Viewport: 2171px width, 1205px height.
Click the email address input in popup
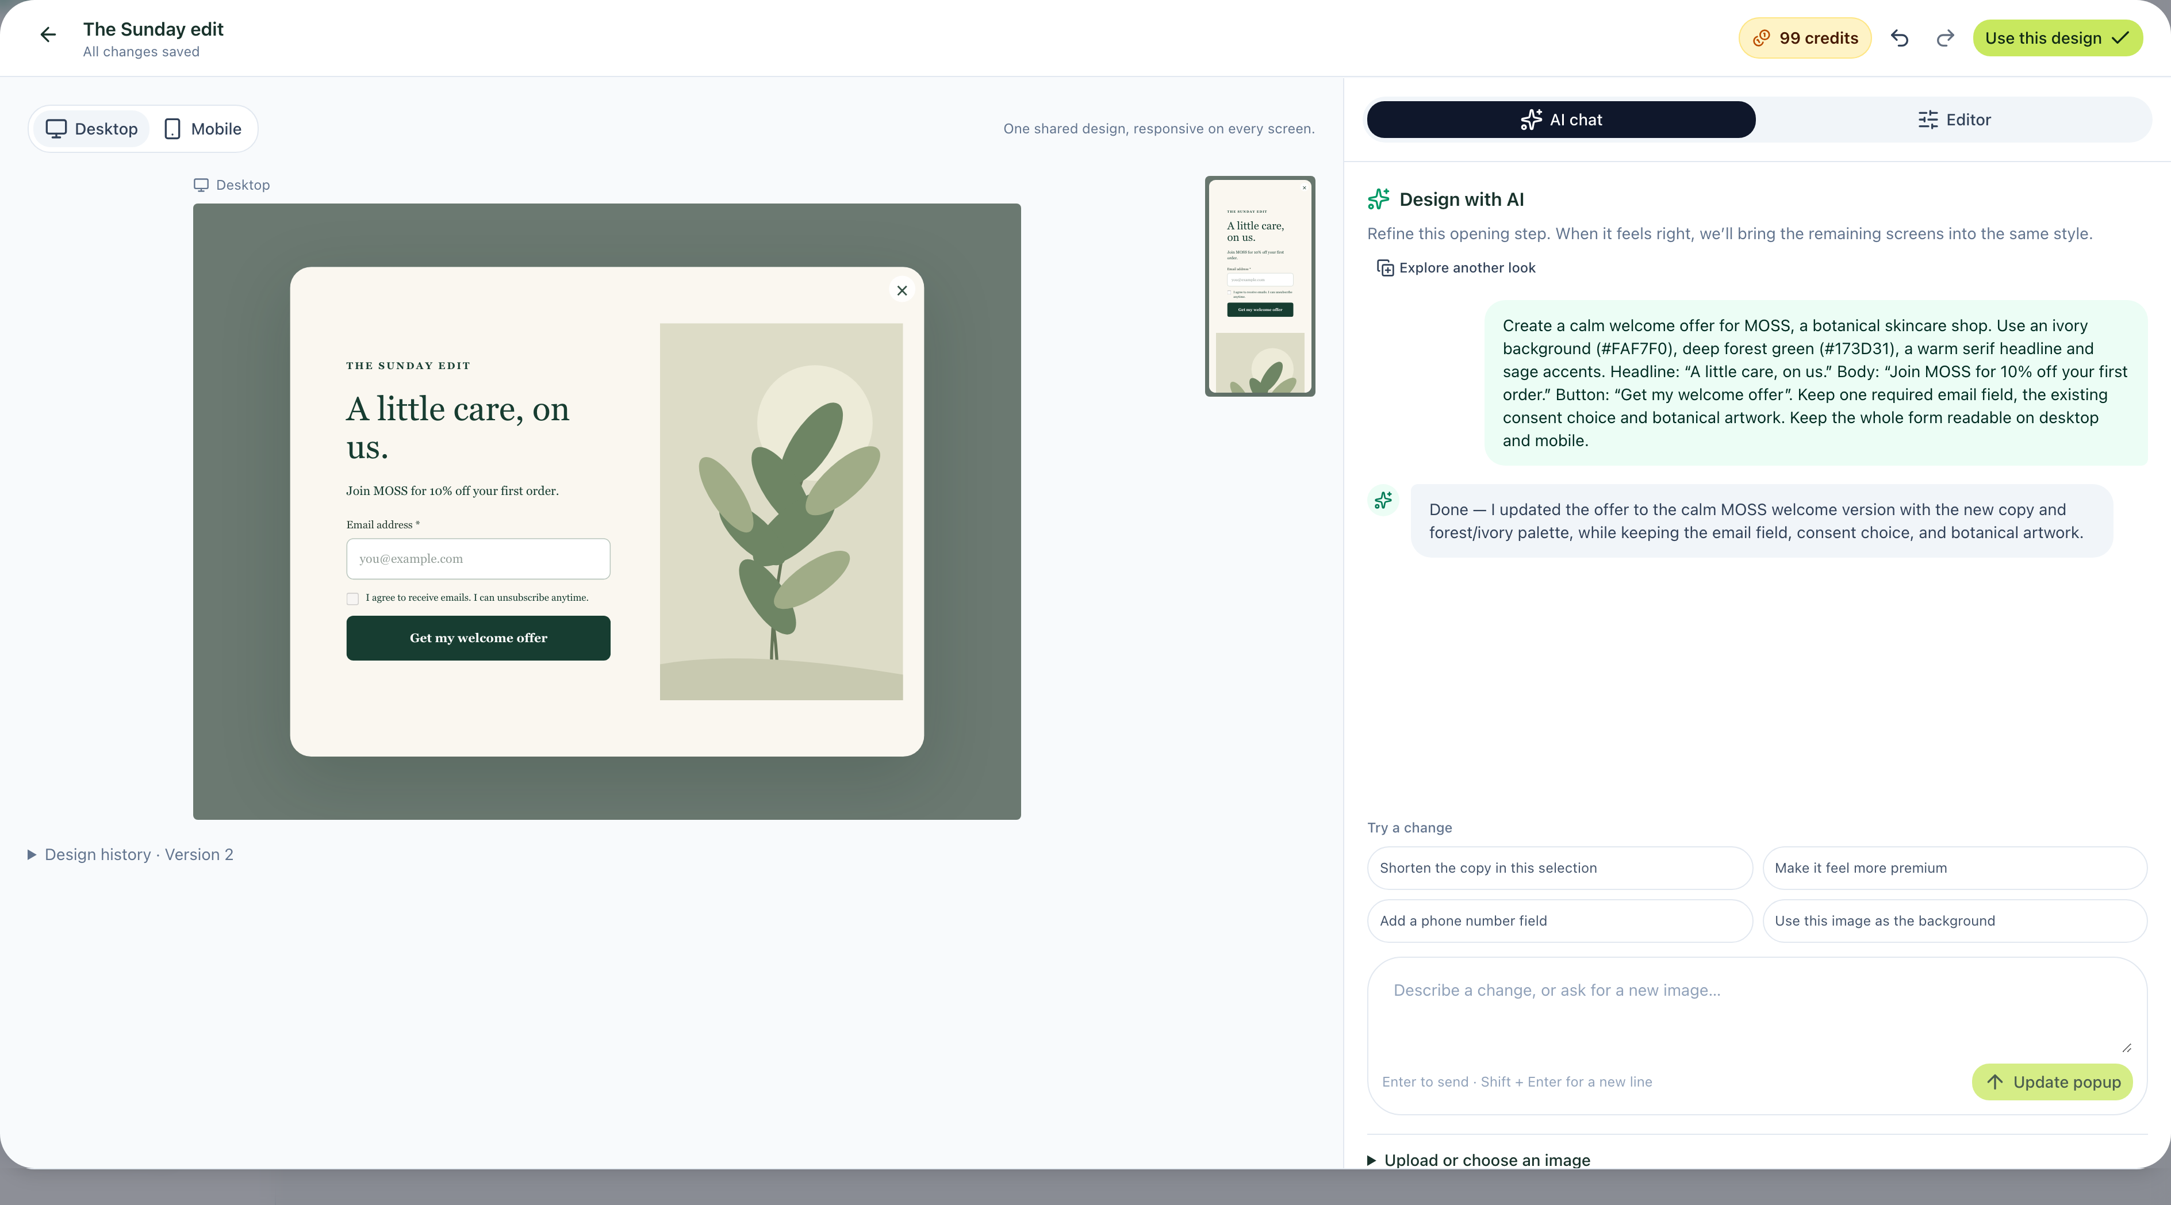(x=478, y=559)
